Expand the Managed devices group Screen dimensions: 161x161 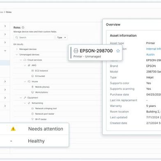[17, 49]
